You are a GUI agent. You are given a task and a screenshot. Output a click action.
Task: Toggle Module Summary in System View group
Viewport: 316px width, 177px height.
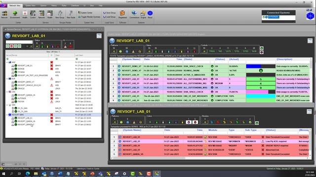point(89,17)
